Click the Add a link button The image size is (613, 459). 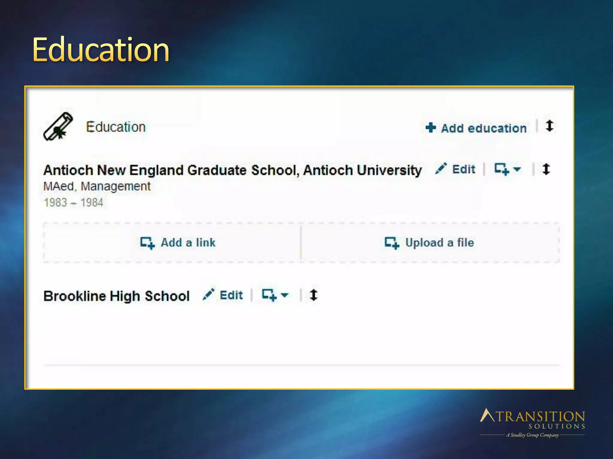[188, 242]
